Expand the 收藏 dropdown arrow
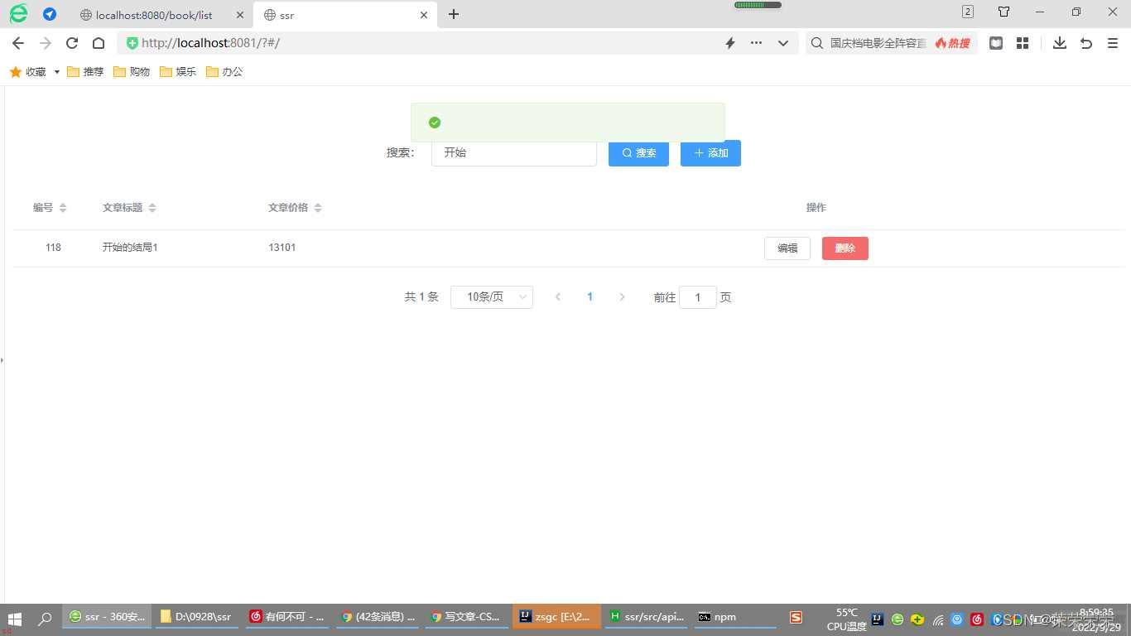The height and width of the screenshot is (636, 1131). point(57,72)
